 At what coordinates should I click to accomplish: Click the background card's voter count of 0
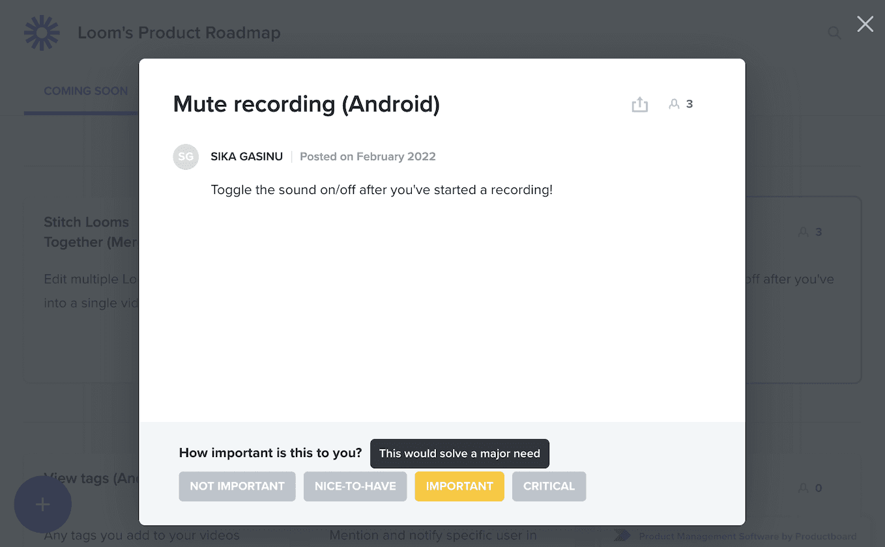pyautogui.click(x=810, y=488)
